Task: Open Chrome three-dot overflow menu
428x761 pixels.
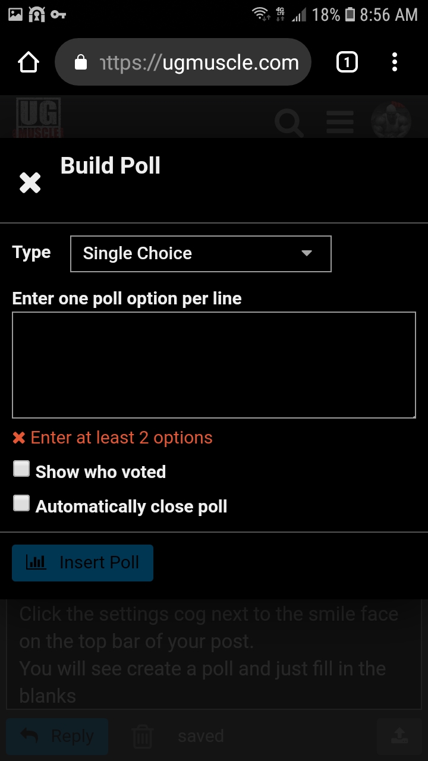Action: (395, 62)
